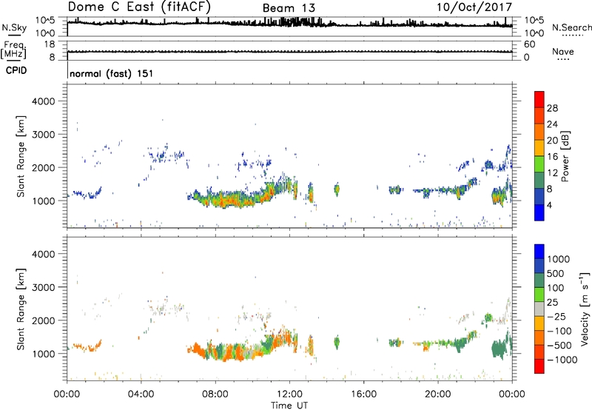The height and width of the screenshot is (410, 592).
Task: Click the 'Time UT' axis title
Action: point(289,406)
